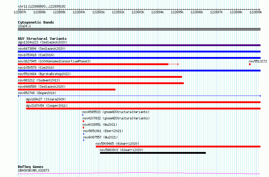Select the nsv5909465 (Almarri2020) label

[x=117, y=144]
